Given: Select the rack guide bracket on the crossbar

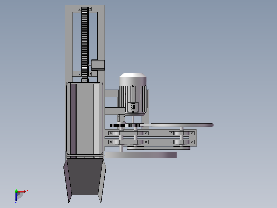Looking at the screenshot, I should [85, 74].
